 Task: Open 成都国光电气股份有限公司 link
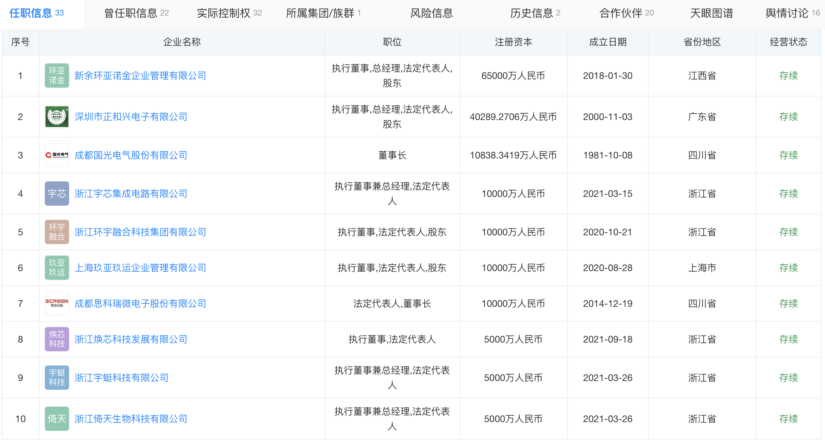[x=131, y=155]
